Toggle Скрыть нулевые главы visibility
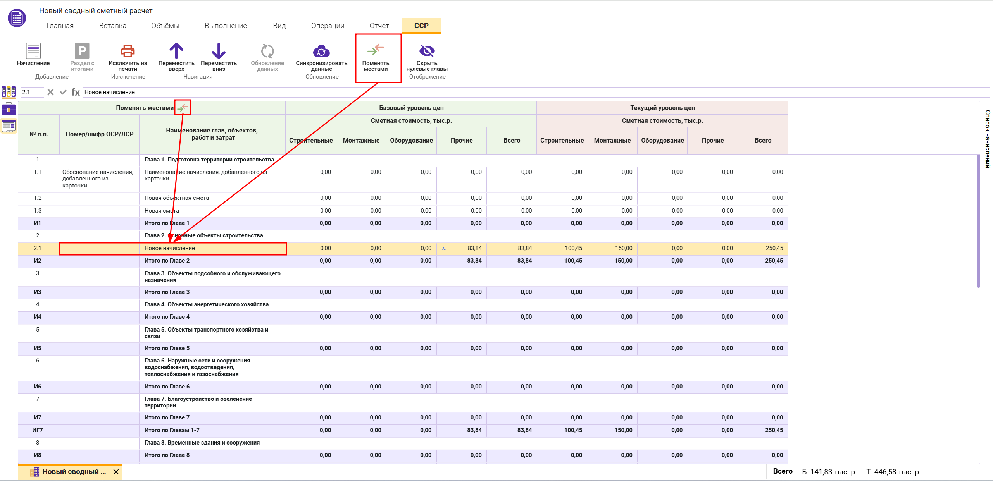Image resolution: width=993 pixels, height=481 pixels. (427, 51)
